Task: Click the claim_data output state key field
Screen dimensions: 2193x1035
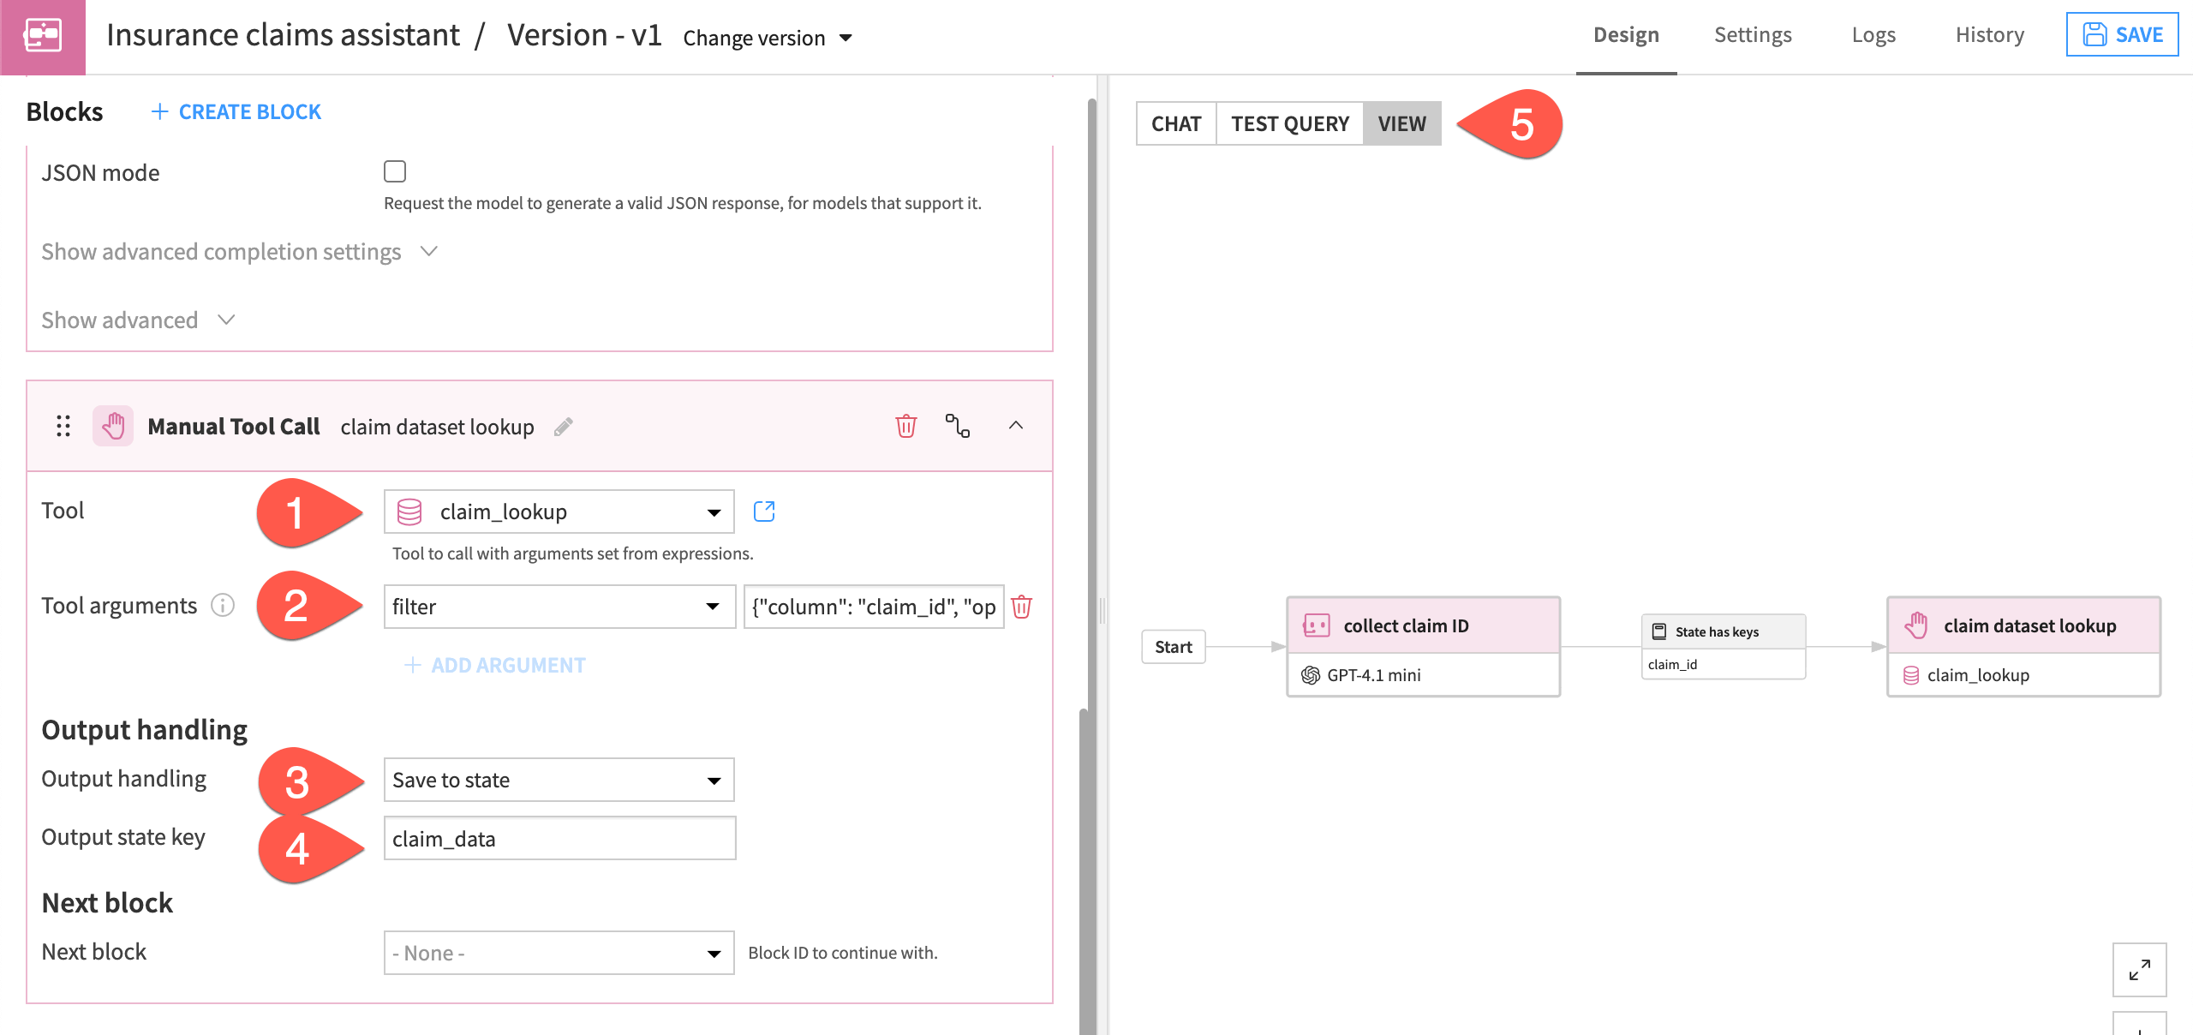Action: pos(559,838)
